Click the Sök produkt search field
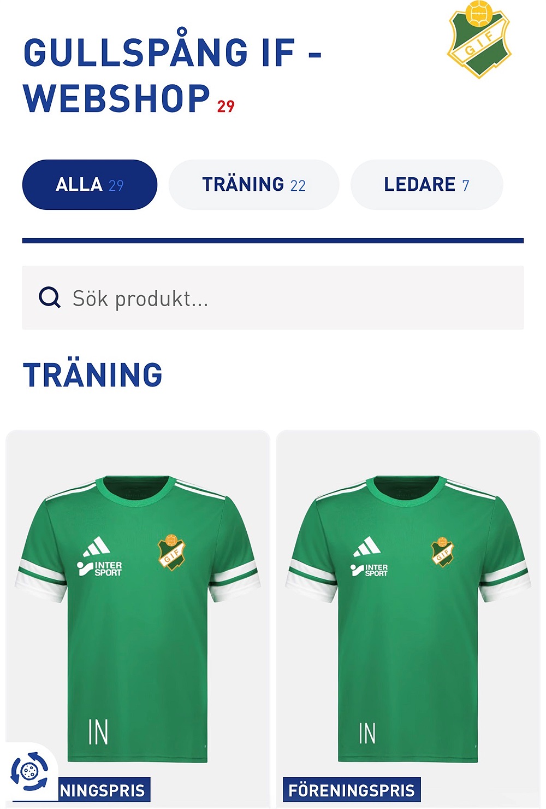Viewport: 546px width, 809px height. point(273,298)
